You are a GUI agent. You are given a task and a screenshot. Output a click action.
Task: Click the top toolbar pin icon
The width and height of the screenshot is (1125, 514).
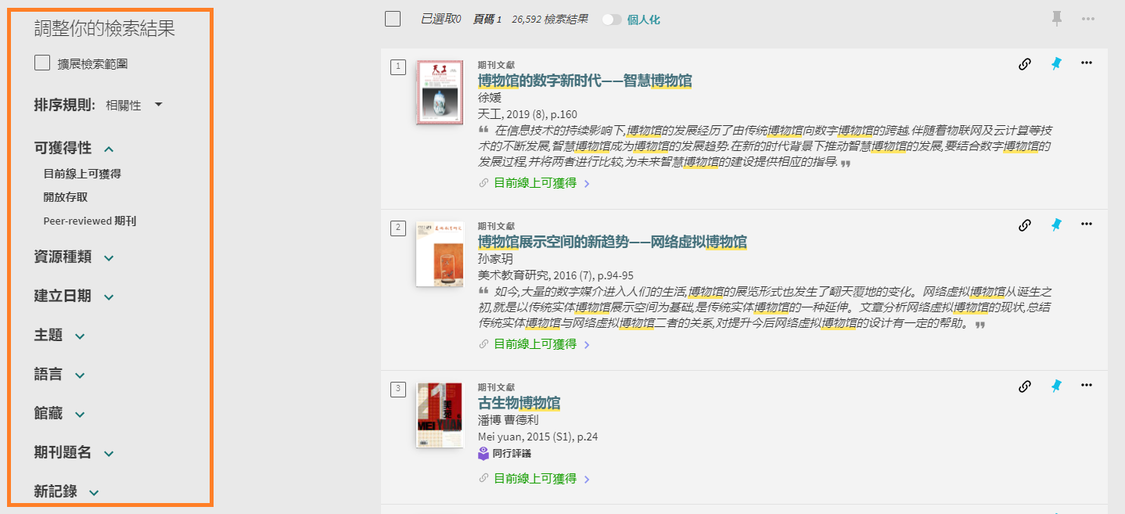tap(1057, 19)
